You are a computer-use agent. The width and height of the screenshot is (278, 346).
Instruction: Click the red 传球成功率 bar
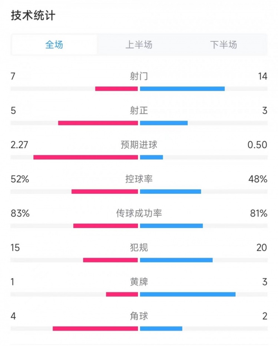pyautogui.click(x=106, y=226)
